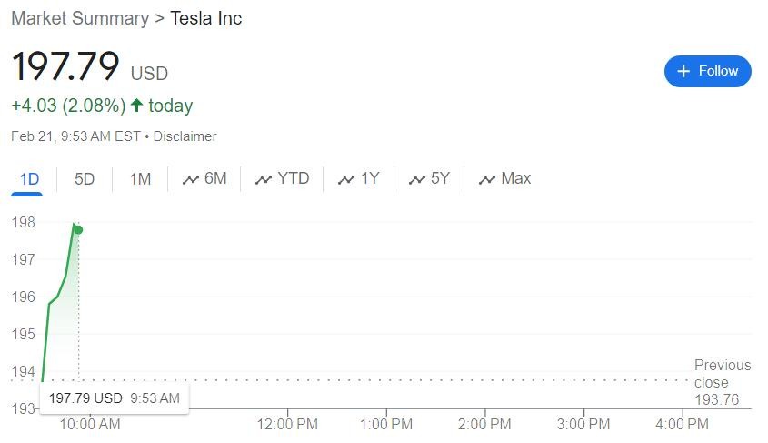This screenshot has width=768, height=443.
Task: Click the 4:00 PM time axis label
Action: (x=682, y=424)
